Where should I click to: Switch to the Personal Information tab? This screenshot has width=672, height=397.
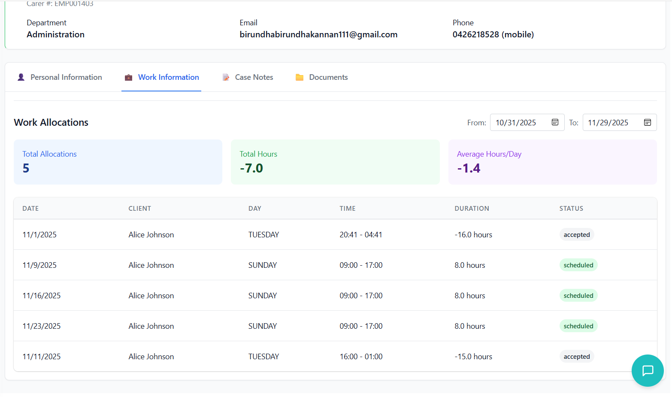point(66,77)
